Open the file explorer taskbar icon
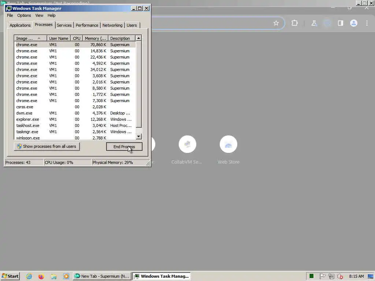The width and height of the screenshot is (375, 281). 54,276
